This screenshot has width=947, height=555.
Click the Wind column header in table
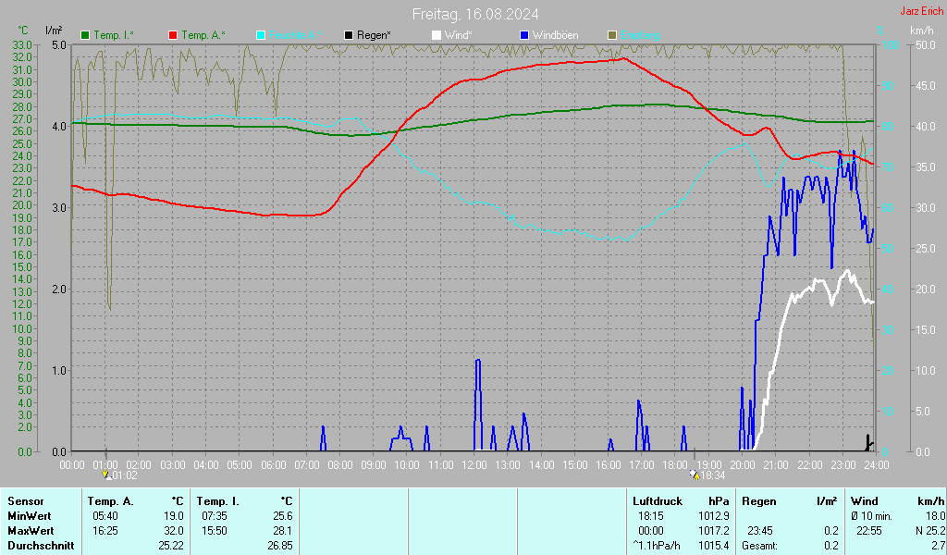[865, 500]
